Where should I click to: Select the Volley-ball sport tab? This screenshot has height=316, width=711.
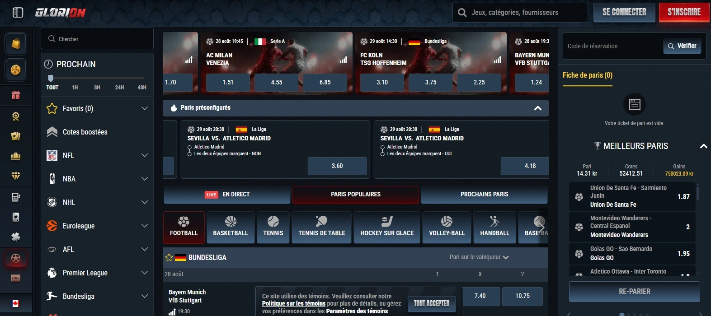pyautogui.click(x=447, y=227)
